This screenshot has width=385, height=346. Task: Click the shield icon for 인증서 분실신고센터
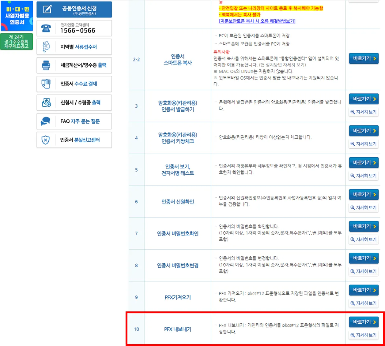click(x=46, y=140)
